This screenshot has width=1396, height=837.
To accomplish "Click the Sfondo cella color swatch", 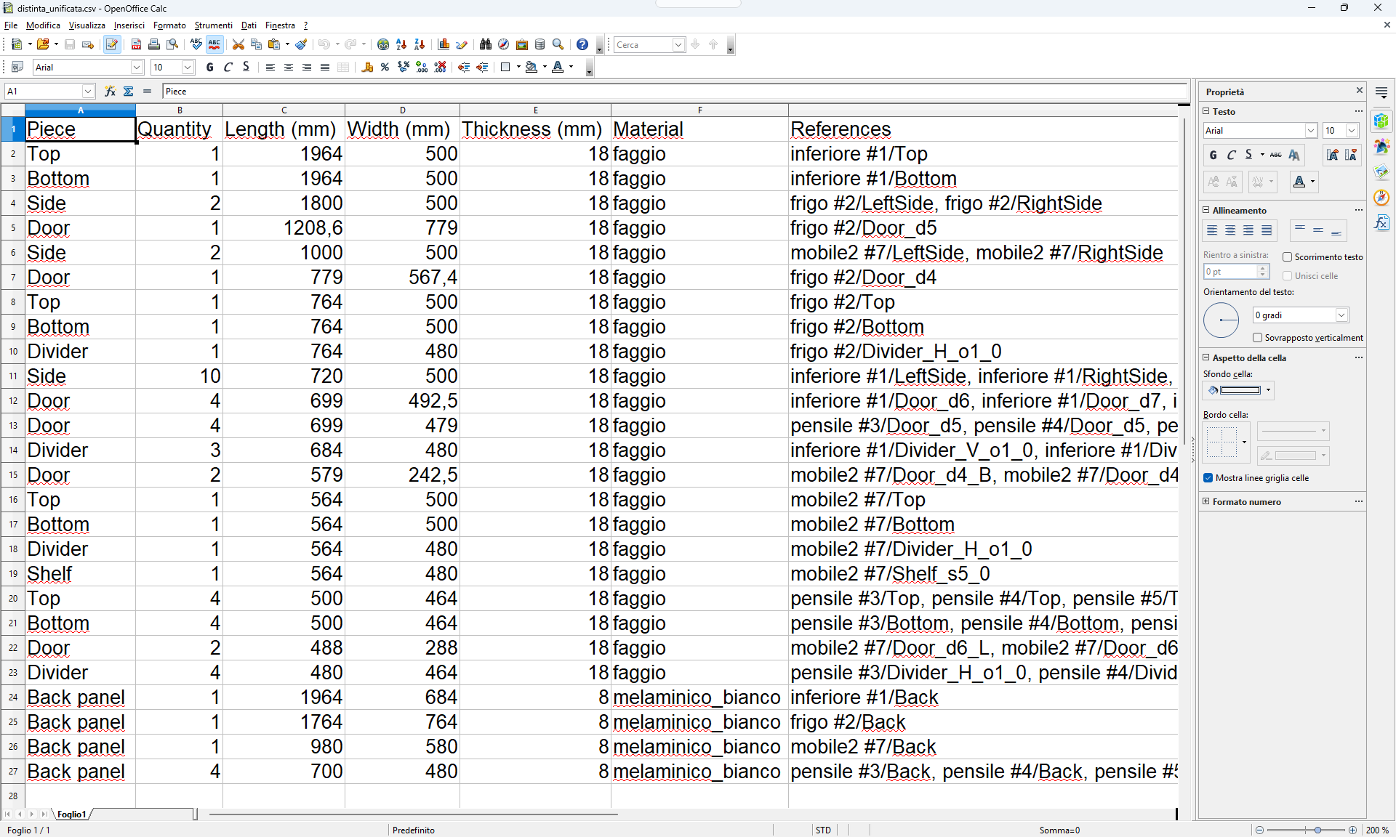I will click(x=1240, y=391).
